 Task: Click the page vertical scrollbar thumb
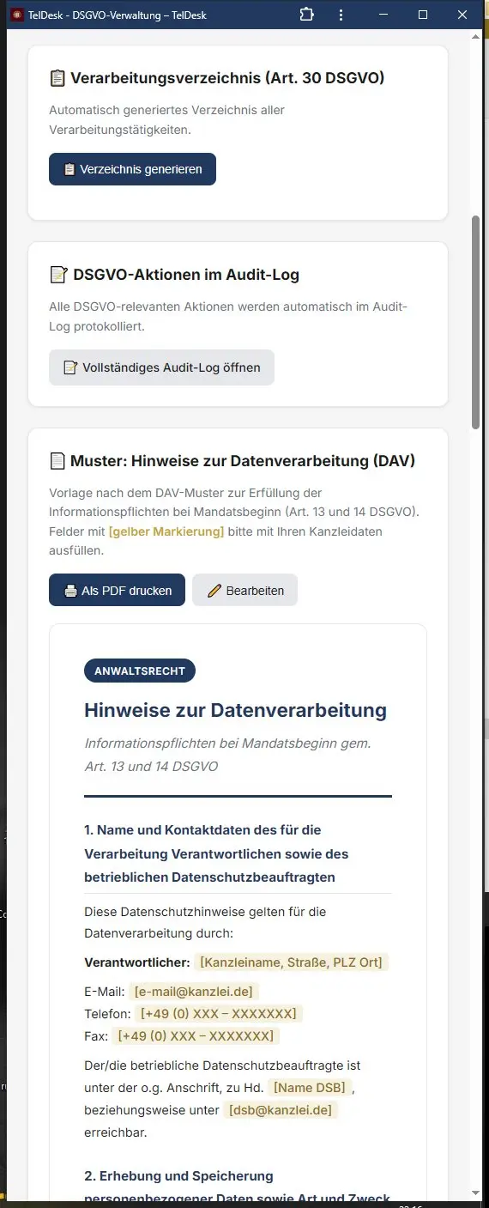(x=476, y=322)
